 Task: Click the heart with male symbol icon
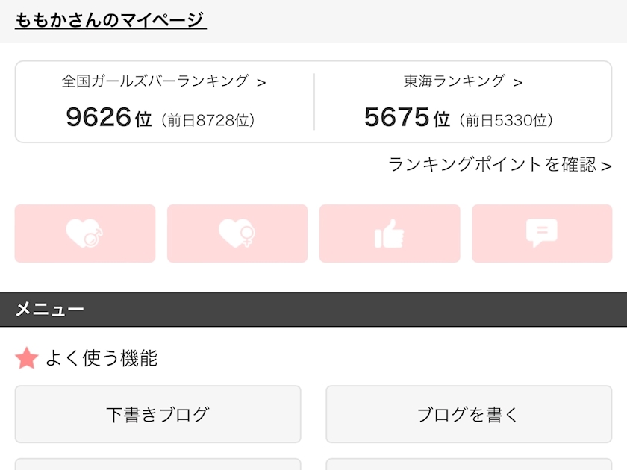pos(85,234)
